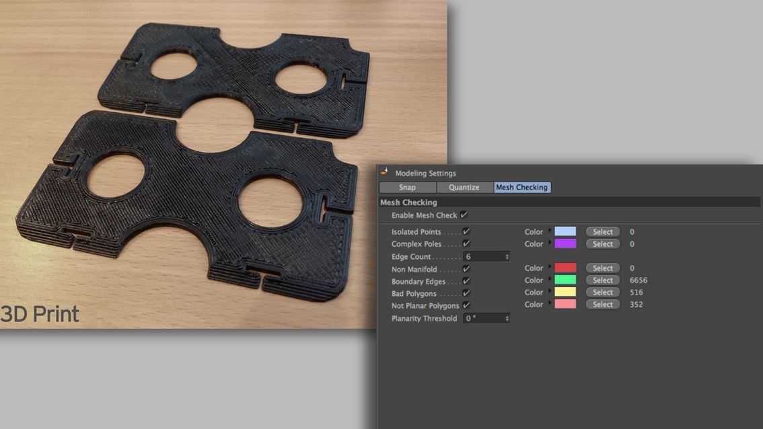This screenshot has width=763, height=429.
Task: Uncheck the Isolated Points option
Action: pyautogui.click(x=466, y=231)
